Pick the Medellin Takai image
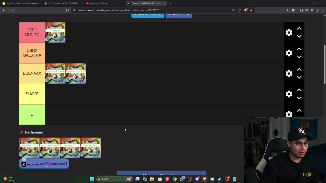Viewport: 326px width, 183px height. point(29,148)
